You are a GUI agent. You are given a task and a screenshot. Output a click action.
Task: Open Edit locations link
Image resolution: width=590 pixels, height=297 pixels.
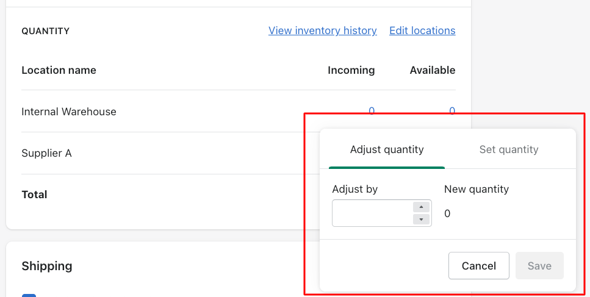tap(422, 30)
